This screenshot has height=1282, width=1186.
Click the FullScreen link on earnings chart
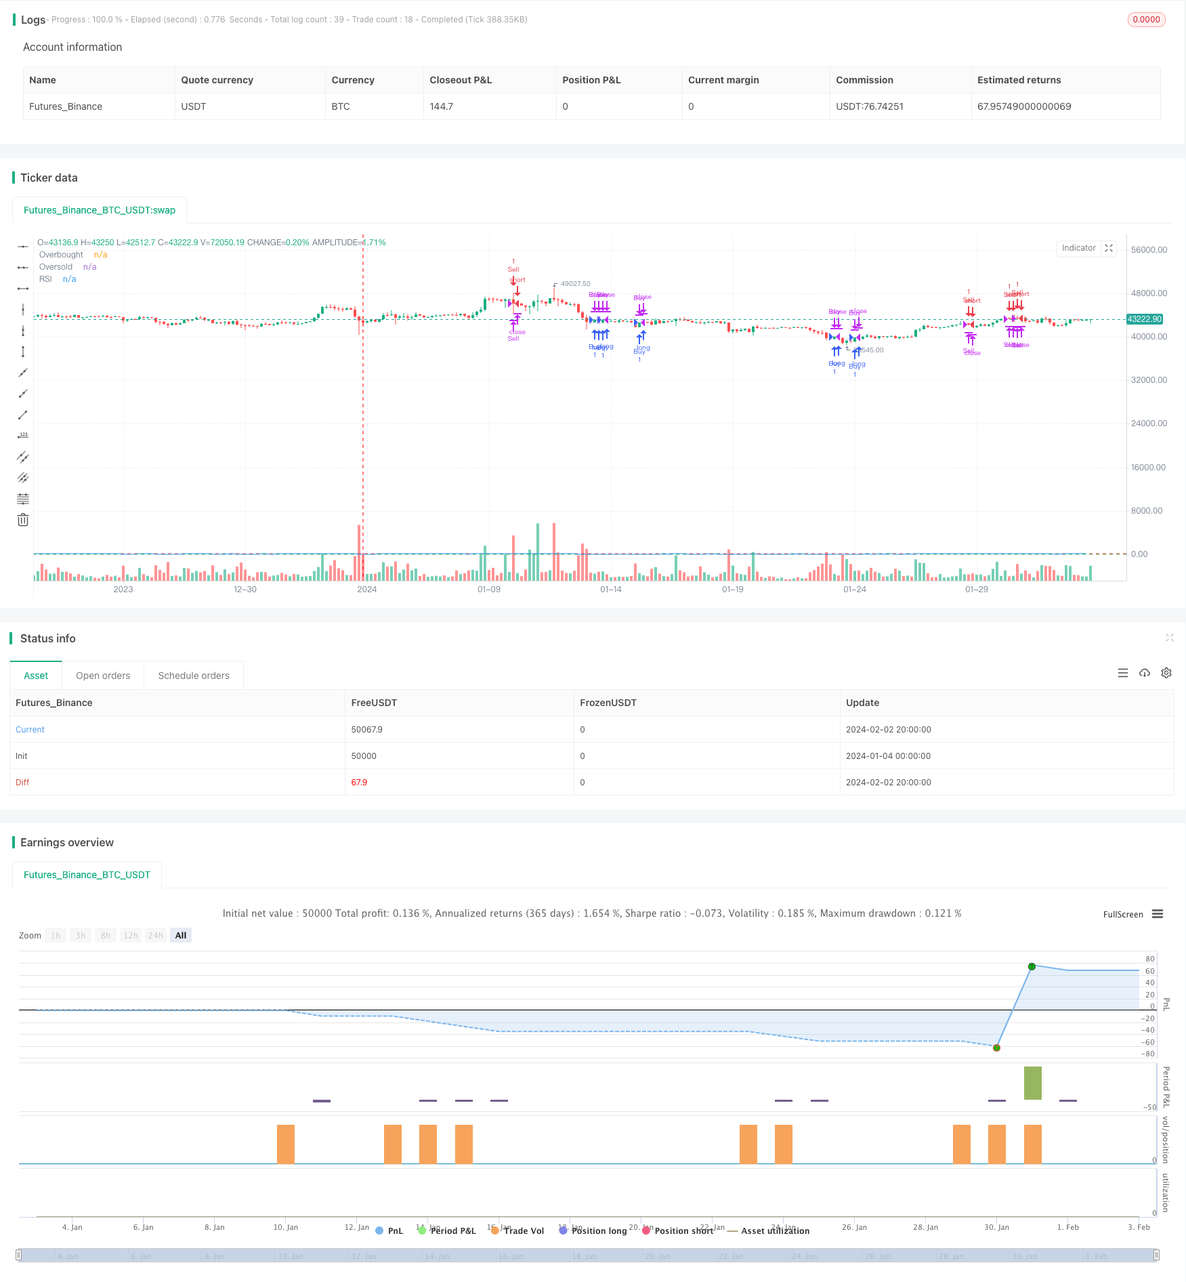coord(1123,914)
